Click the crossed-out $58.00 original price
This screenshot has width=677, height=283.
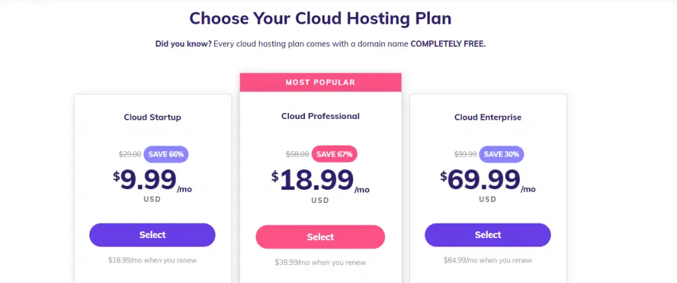[298, 154]
